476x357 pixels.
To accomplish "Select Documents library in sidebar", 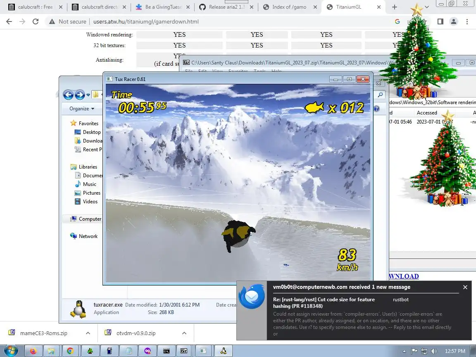I will click(88, 176).
